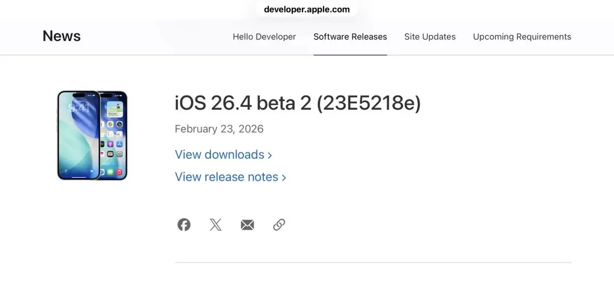Click the developer.apple.com address bar
Image resolution: width=614 pixels, height=283 pixels.
coord(307,10)
